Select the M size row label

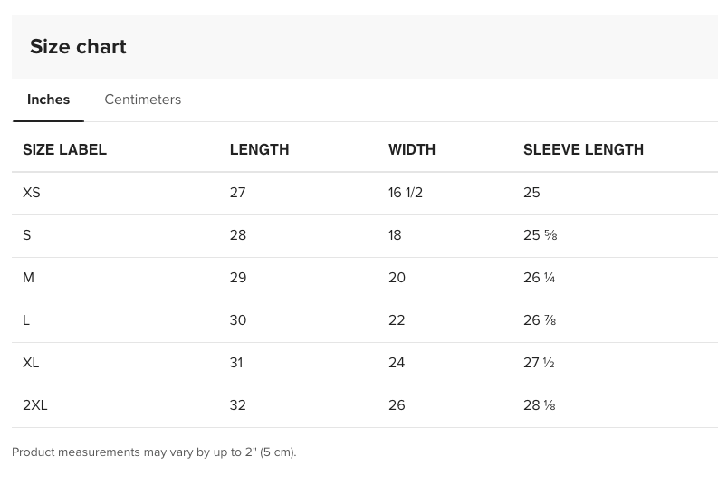click(x=29, y=278)
